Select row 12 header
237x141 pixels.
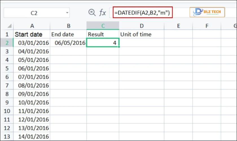point(7,128)
